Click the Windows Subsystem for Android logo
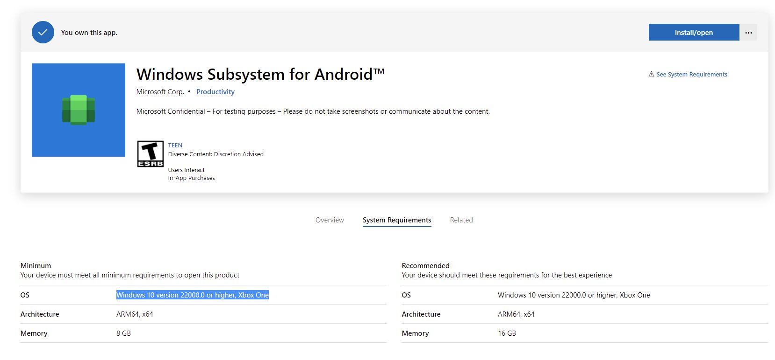This screenshot has width=775, height=360. coord(79,110)
